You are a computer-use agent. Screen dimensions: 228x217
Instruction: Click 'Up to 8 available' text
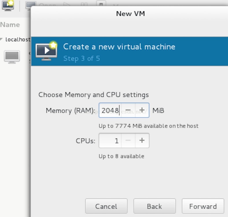tap(122, 156)
